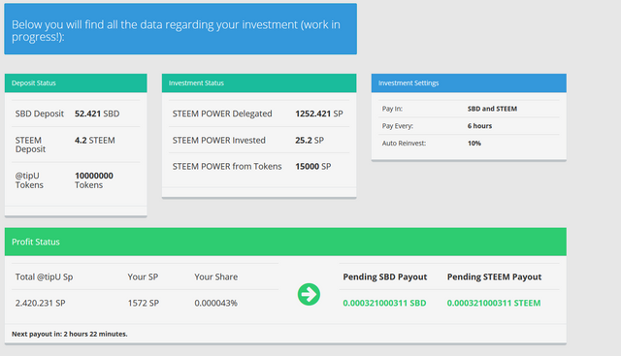Viewport: 621px width, 356px height.
Task: Click the 'Pending SBD Payout' heading
Action: [385, 276]
